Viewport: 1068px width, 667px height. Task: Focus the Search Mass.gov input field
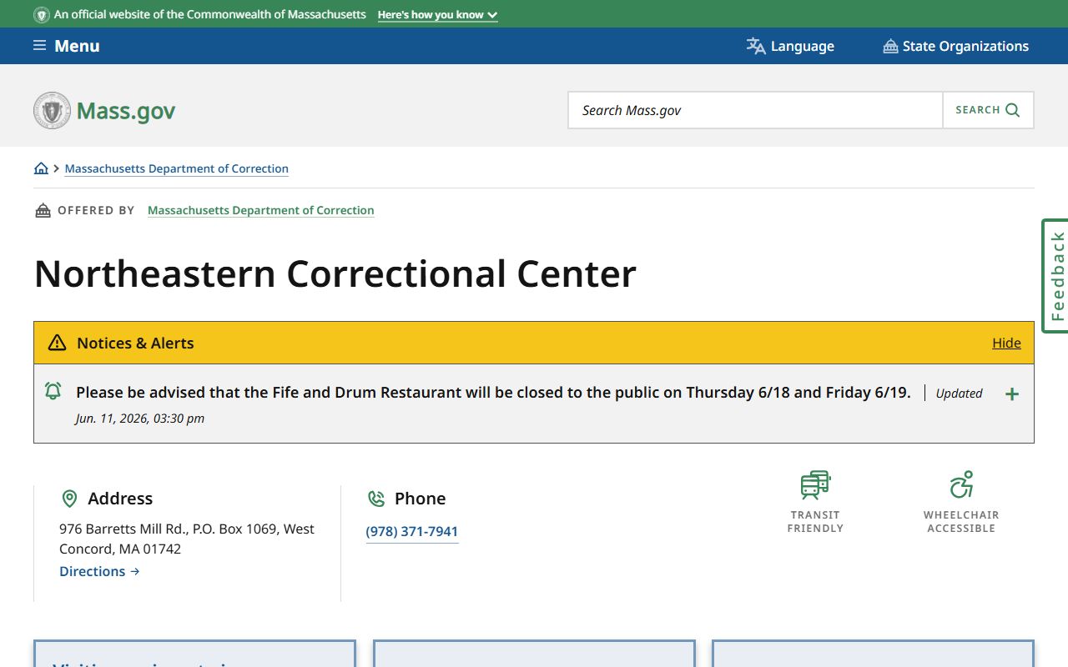[756, 110]
